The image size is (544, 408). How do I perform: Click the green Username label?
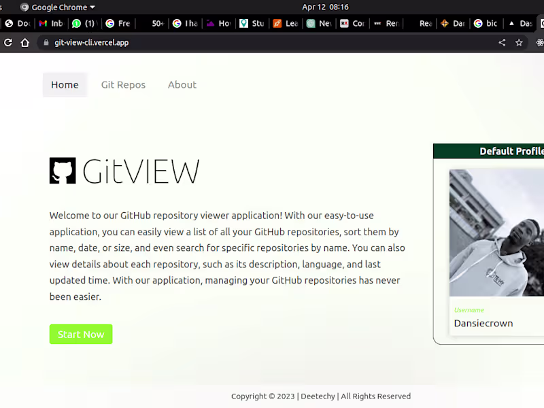tap(469, 310)
